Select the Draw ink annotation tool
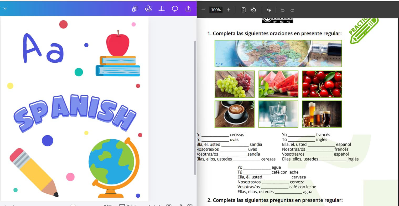Image resolution: width=399 pixels, height=206 pixels. (x=268, y=10)
